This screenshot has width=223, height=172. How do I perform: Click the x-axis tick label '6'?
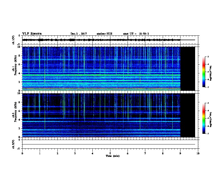(x=128, y=153)
